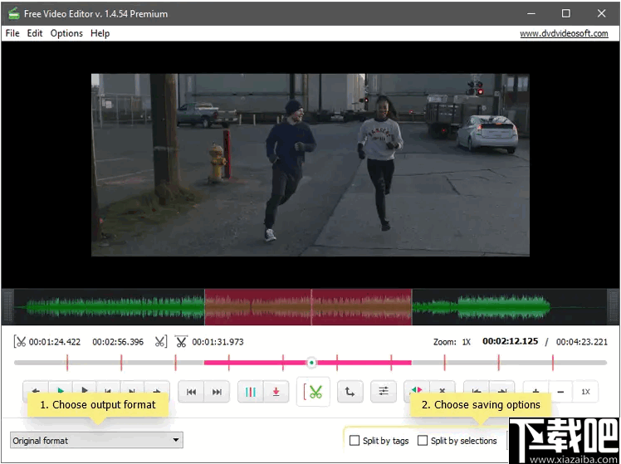Click the green Play button
This screenshot has width=621, height=464.
point(61,390)
